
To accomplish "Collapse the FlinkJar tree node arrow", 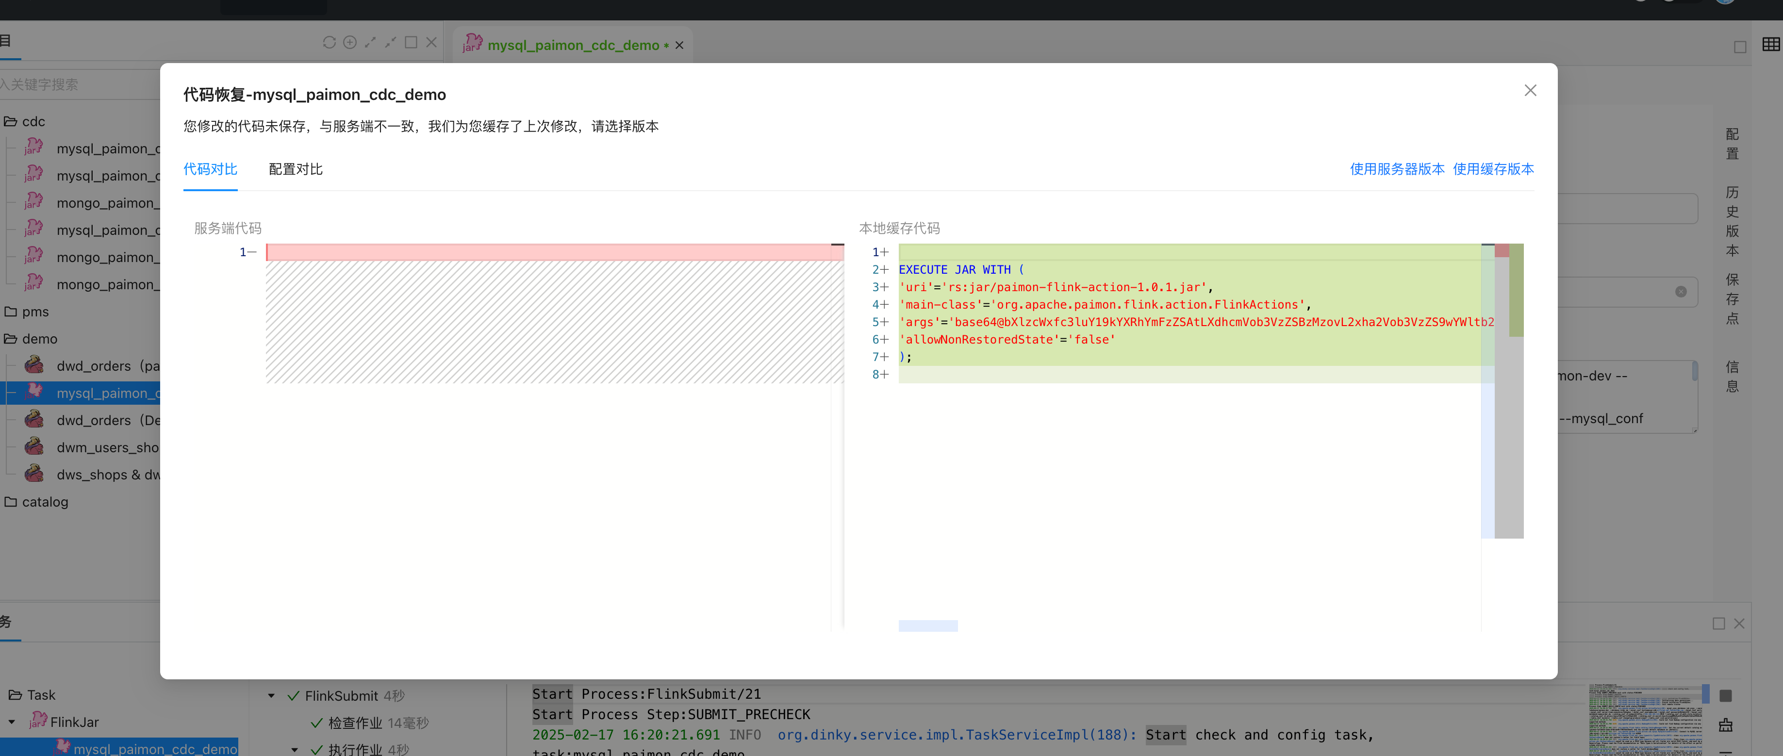I will tap(12, 722).
